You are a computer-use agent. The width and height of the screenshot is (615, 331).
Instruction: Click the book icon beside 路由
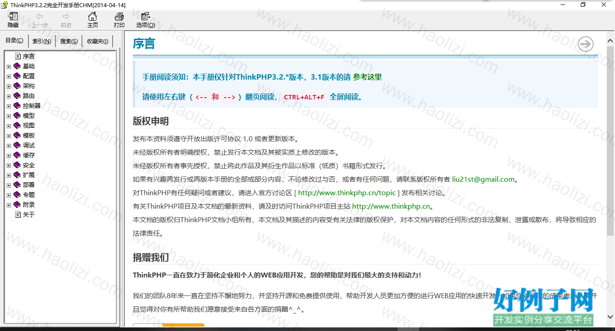point(17,96)
